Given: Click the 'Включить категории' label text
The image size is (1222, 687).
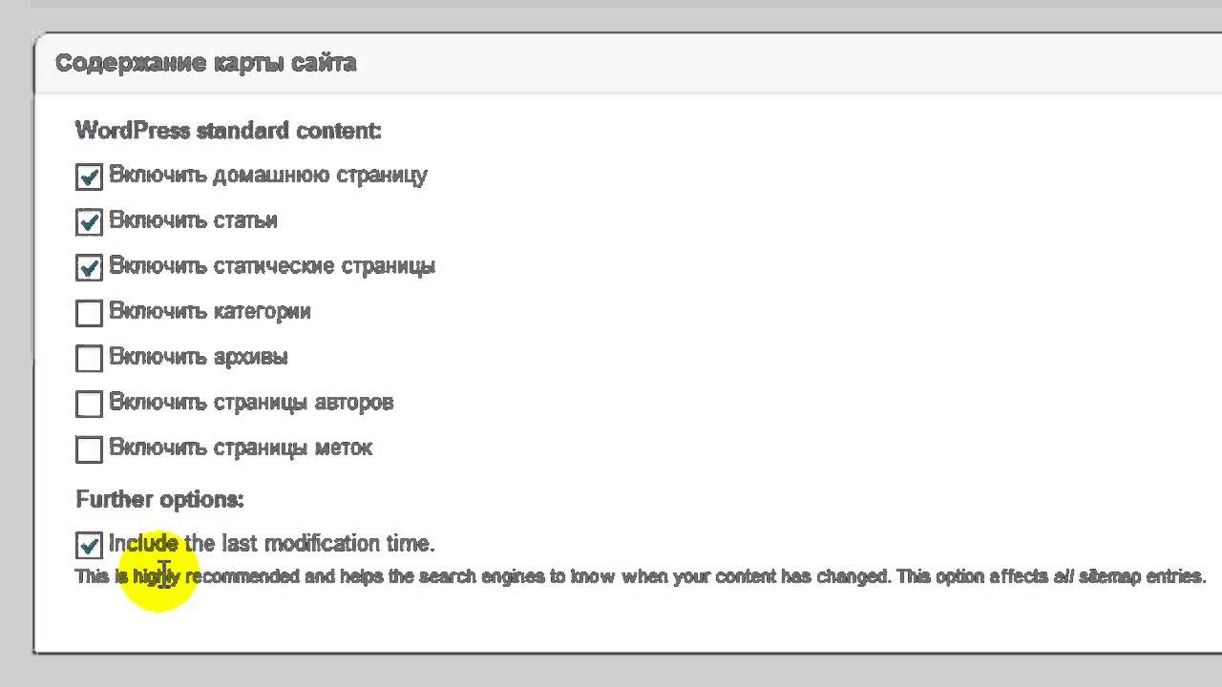Looking at the screenshot, I should tap(209, 312).
